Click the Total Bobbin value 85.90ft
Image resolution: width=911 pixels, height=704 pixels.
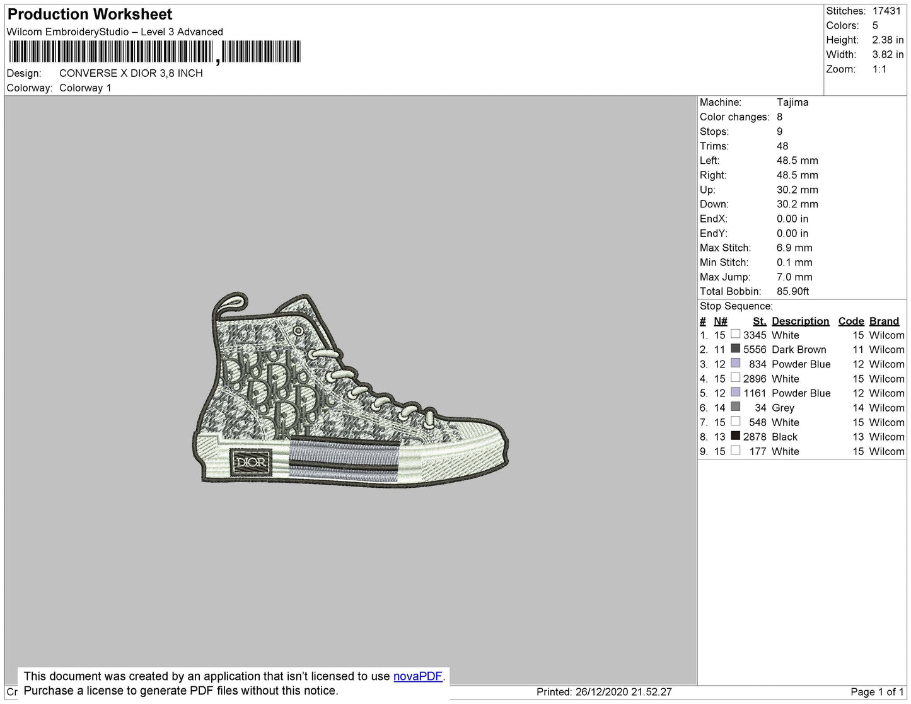pos(793,291)
